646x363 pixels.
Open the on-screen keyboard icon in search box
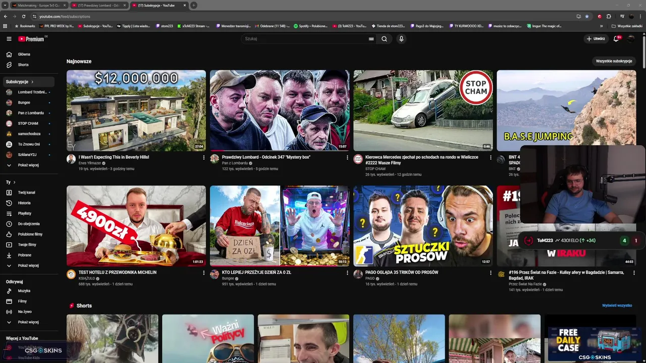tap(371, 39)
